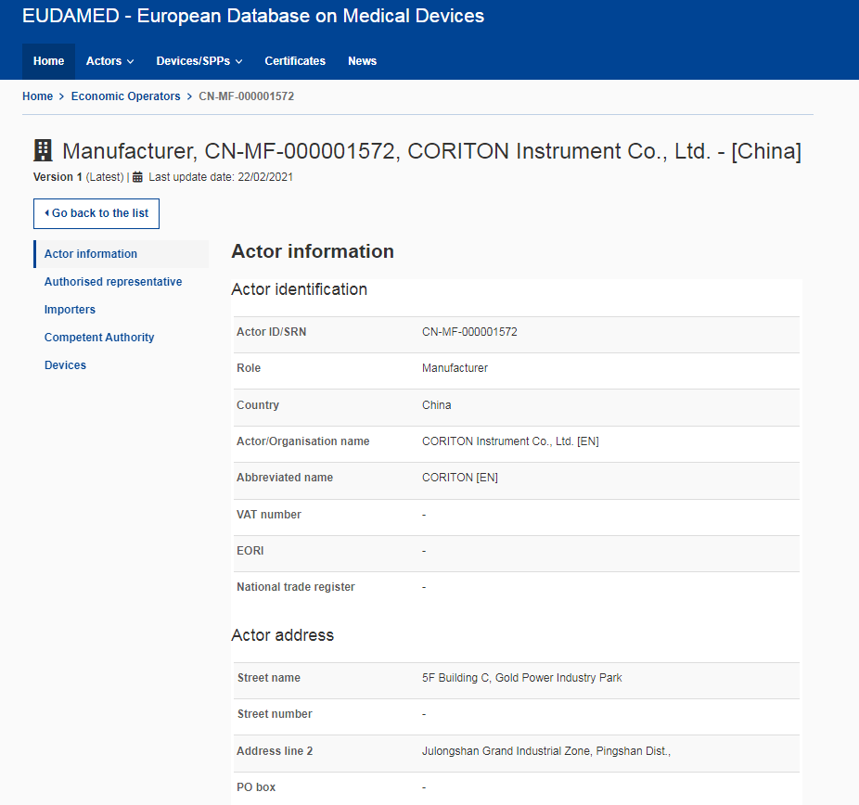Click Last update date 22/02/2021 text

pos(221,177)
